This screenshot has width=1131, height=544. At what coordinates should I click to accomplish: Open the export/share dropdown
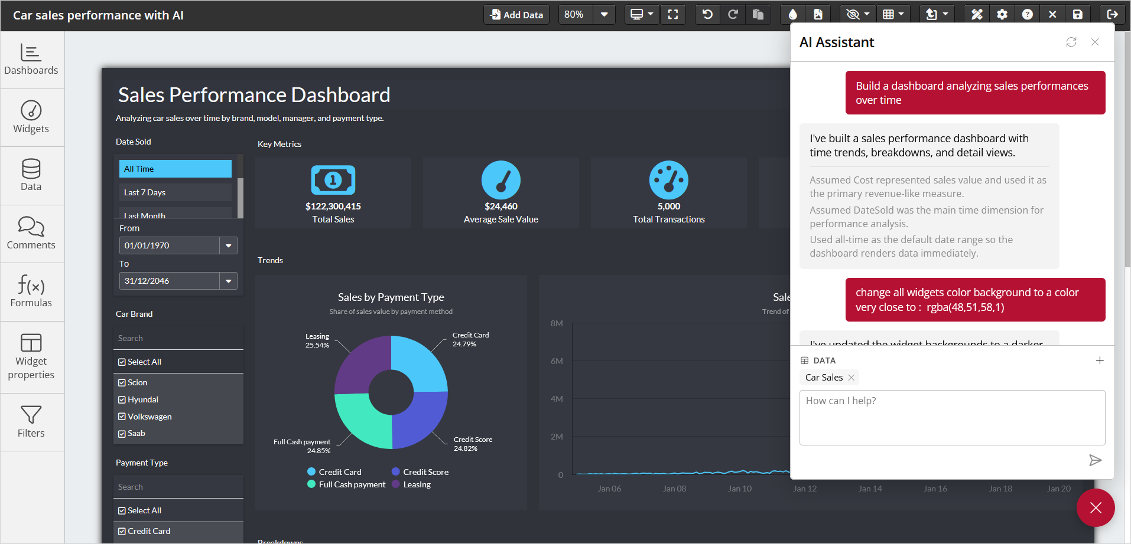pyautogui.click(x=937, y=15)
